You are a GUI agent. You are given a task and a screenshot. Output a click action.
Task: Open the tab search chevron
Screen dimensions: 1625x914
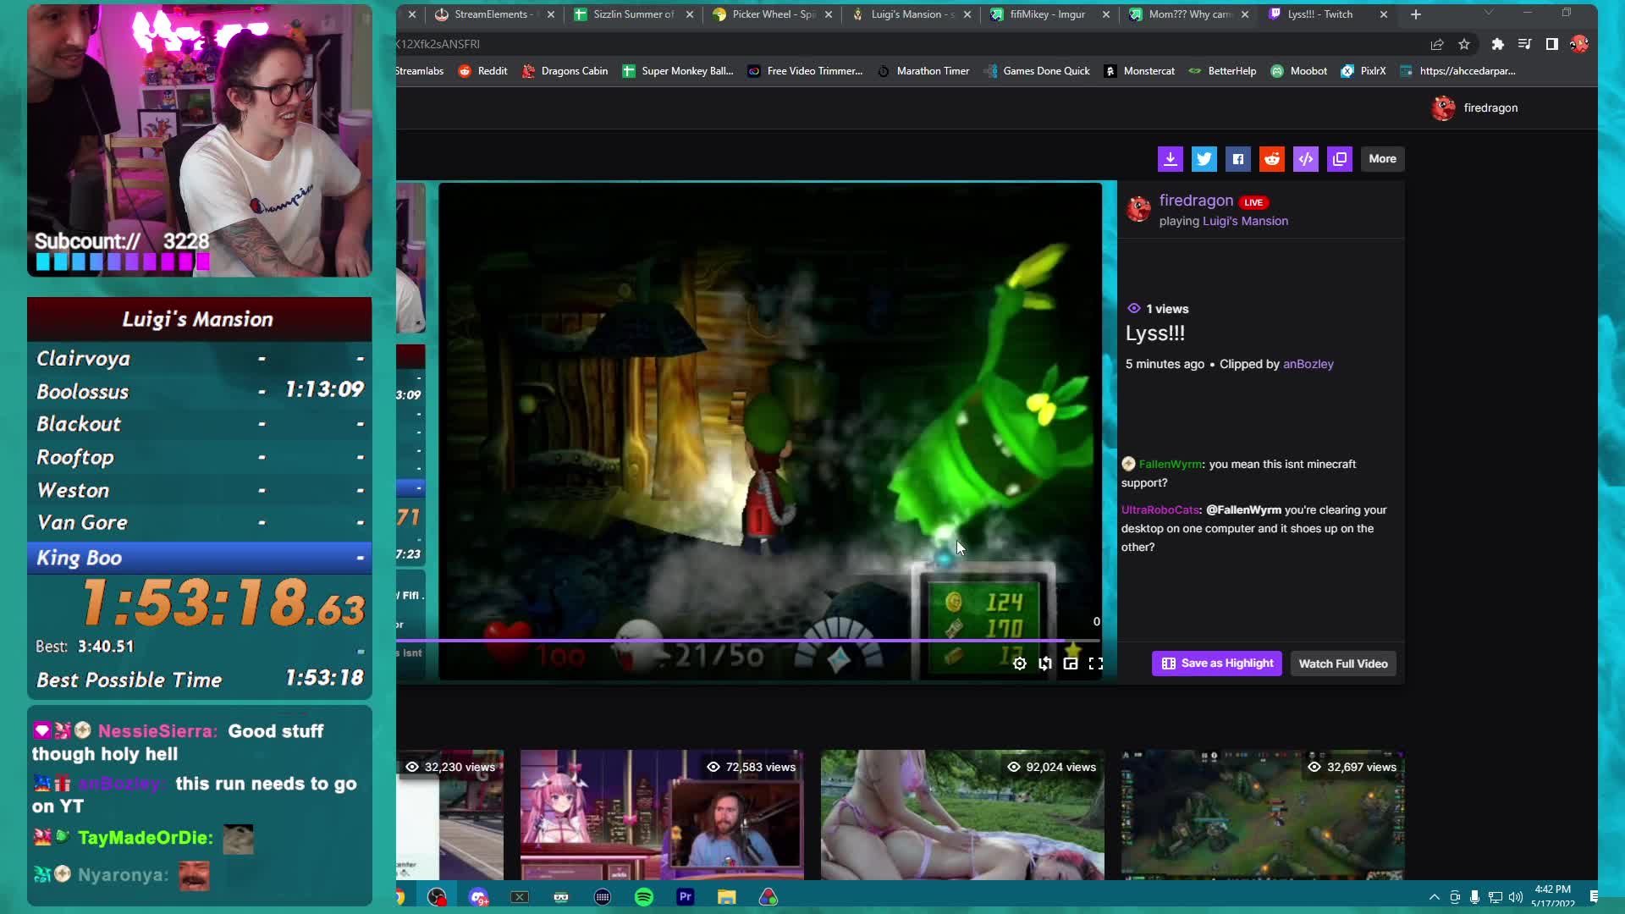point(1489,13)
